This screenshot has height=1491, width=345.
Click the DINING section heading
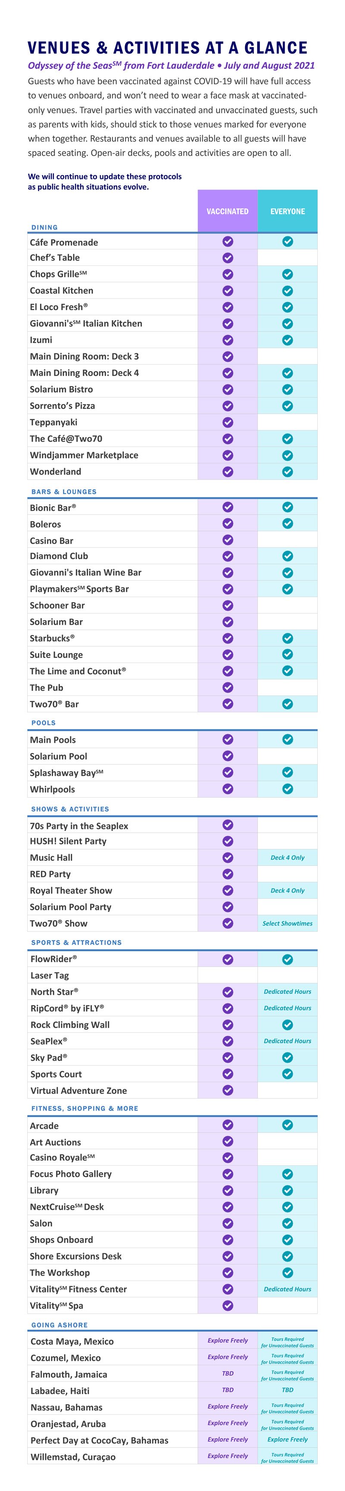pyautogui.click(x=44, y=227)
